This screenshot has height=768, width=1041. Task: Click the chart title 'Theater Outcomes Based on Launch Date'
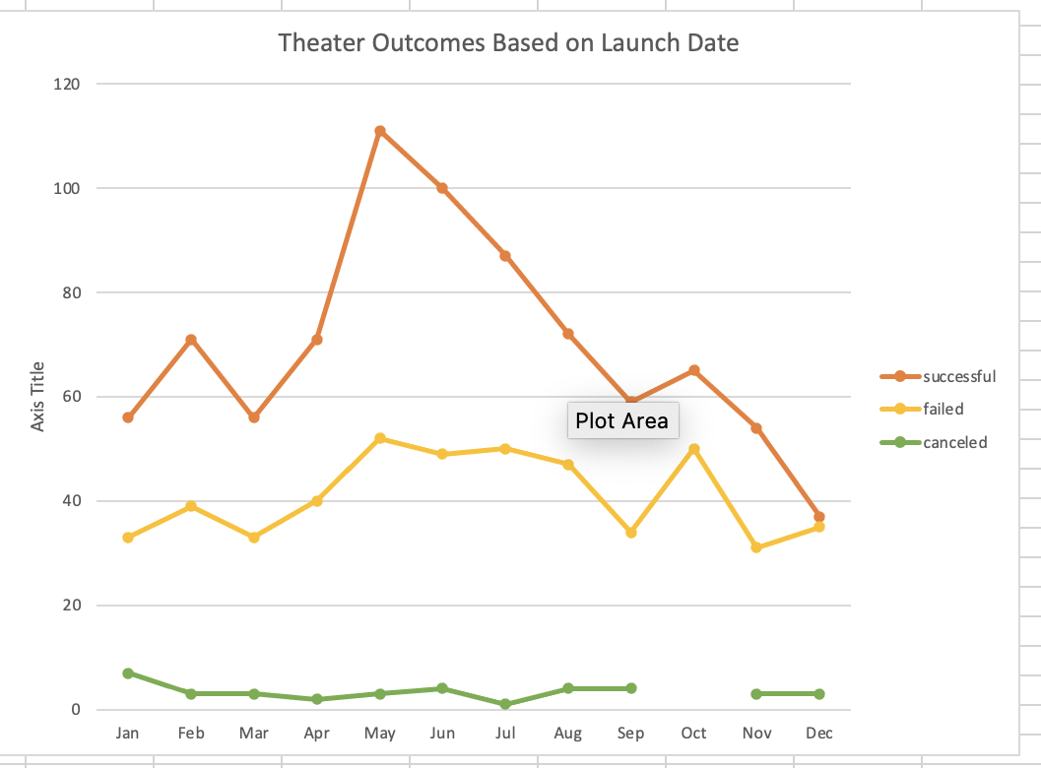[509, 42]
